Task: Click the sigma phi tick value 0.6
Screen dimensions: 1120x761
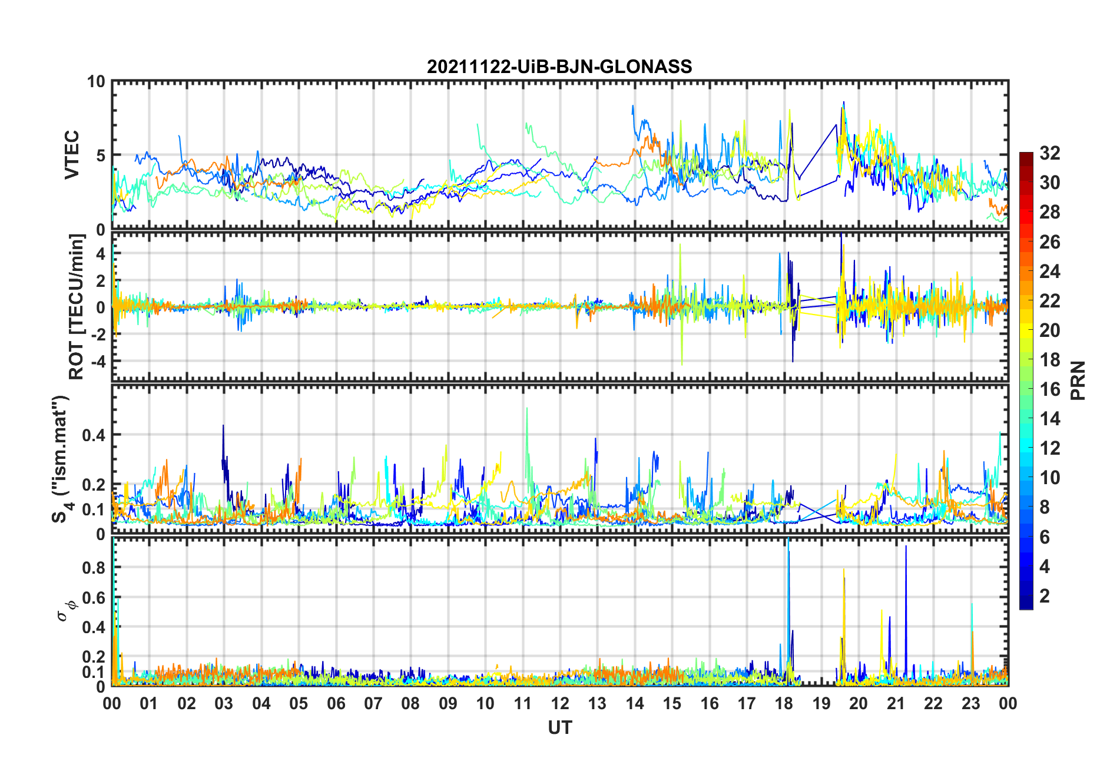Action: pyautogui.click(x=94, y=598)
